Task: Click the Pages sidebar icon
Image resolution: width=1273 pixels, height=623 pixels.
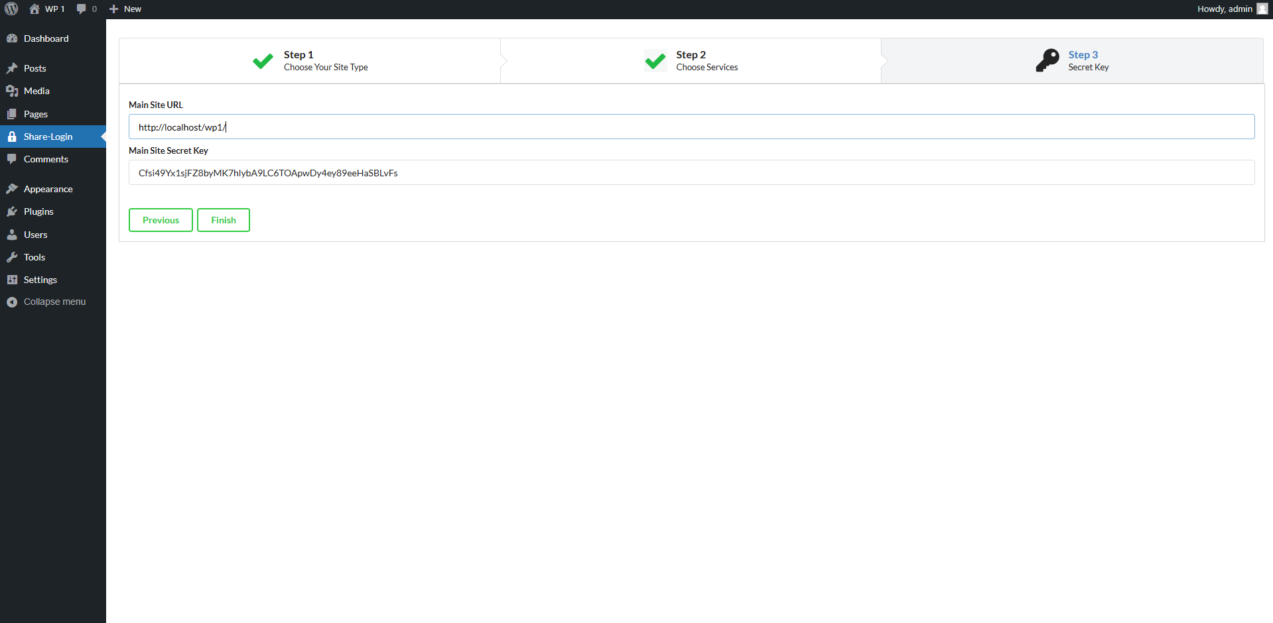Action: [13, 113]
